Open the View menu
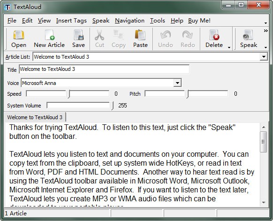The height and width of the screenshot is (221, 273). tap(45, 21)
